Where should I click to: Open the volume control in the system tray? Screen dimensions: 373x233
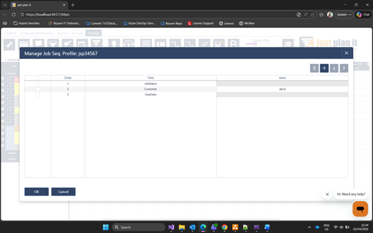click(x=341, y=227)
